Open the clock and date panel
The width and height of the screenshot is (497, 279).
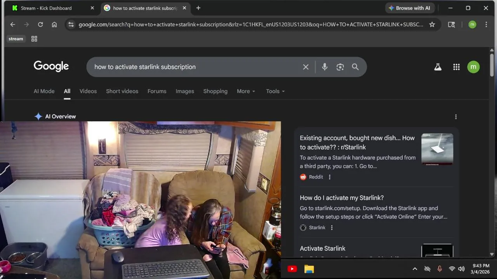click(481, 269)
